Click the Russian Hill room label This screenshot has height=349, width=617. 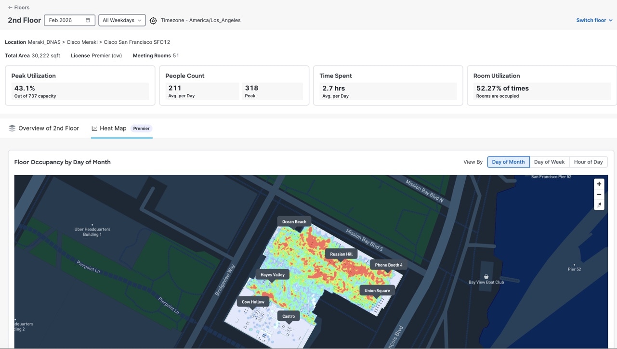tap(341, 254)
